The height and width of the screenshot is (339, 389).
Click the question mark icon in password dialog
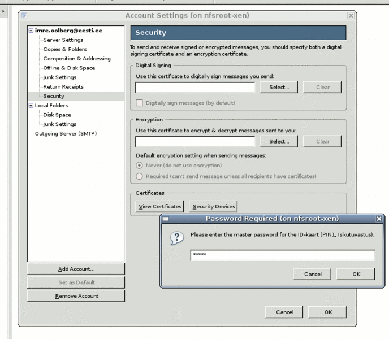[176, 239]
